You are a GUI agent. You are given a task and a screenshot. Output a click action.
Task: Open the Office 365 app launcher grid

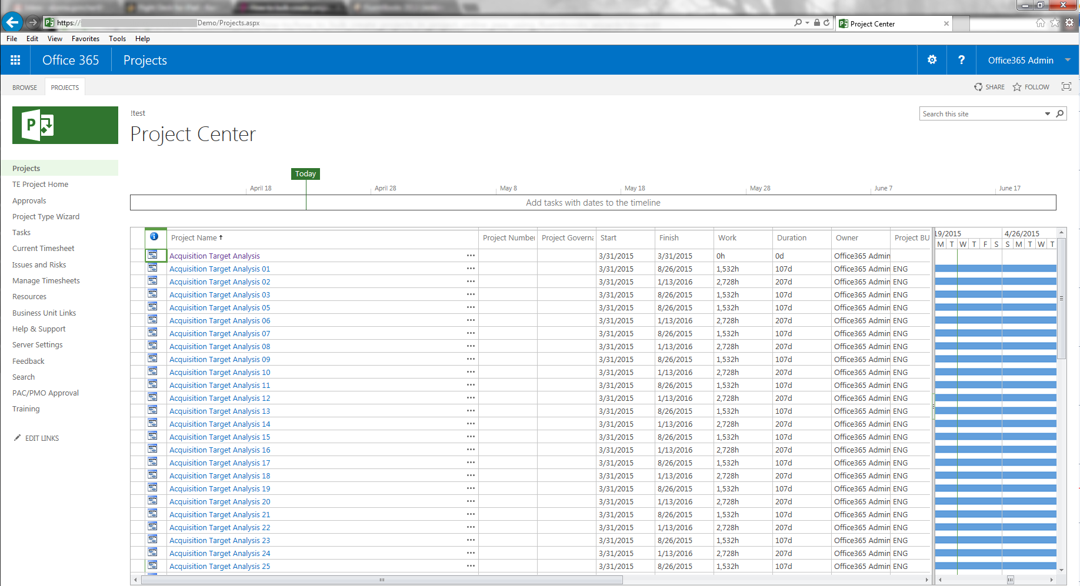15,60
